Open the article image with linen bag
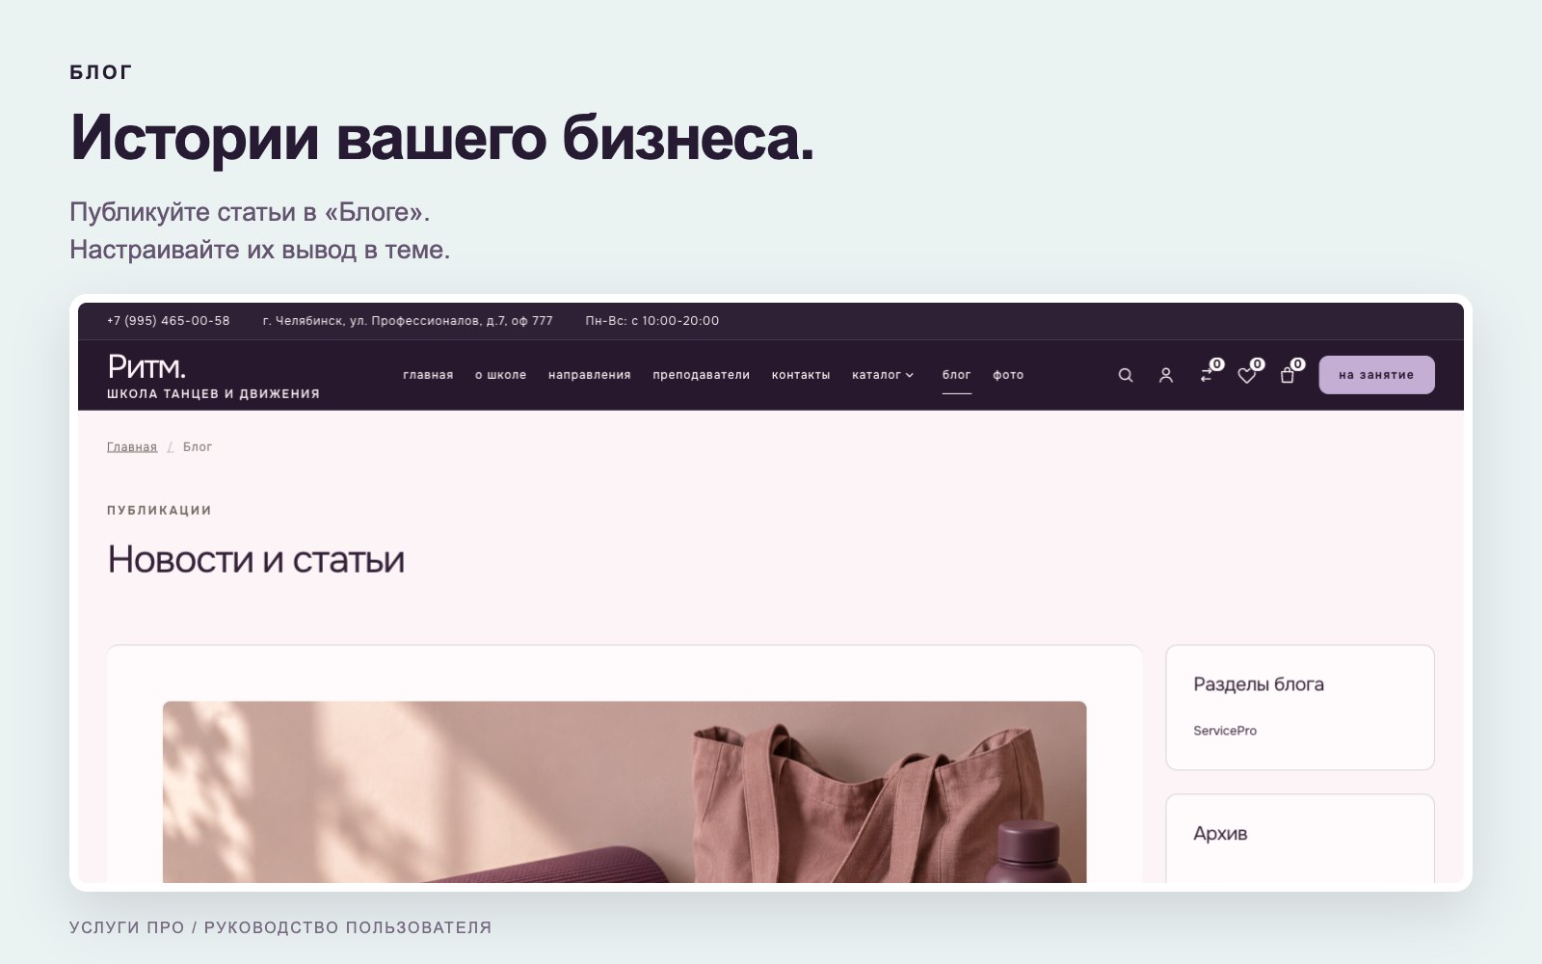 625,791
